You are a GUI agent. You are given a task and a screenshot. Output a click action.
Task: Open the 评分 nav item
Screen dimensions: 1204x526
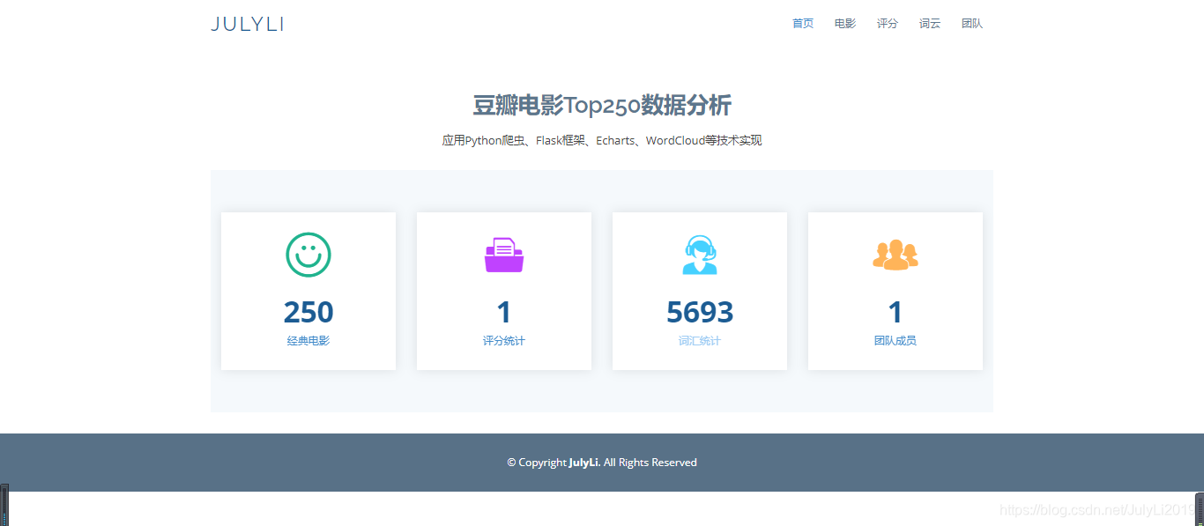(888, 24)
